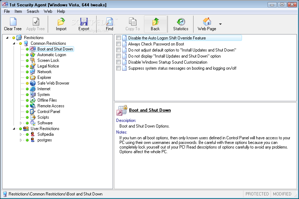Open the Search menu
This screenshot has width=299, height=199.
pos(33,11)
